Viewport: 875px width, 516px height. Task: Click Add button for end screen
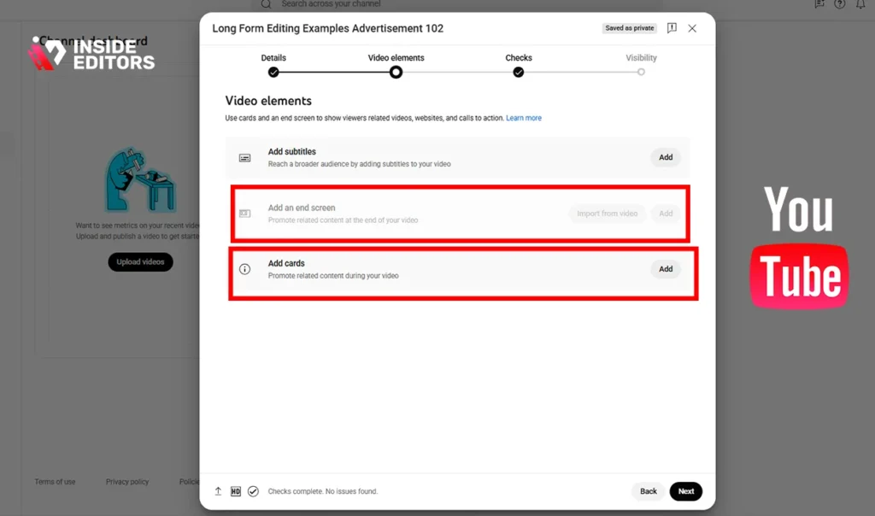click(x=666, y=214)
